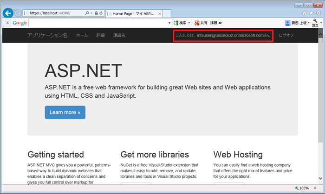Click the Get more libraries heading
325x194 pixels.
tap(155, 155)
